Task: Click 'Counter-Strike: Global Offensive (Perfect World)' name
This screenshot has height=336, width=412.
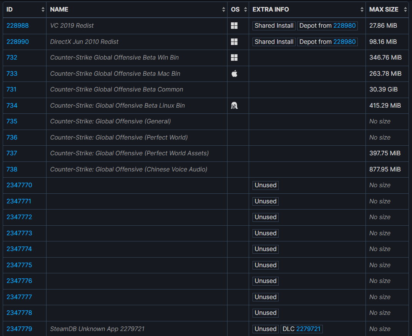Action: pyautogui.click(x=119, y=137)
